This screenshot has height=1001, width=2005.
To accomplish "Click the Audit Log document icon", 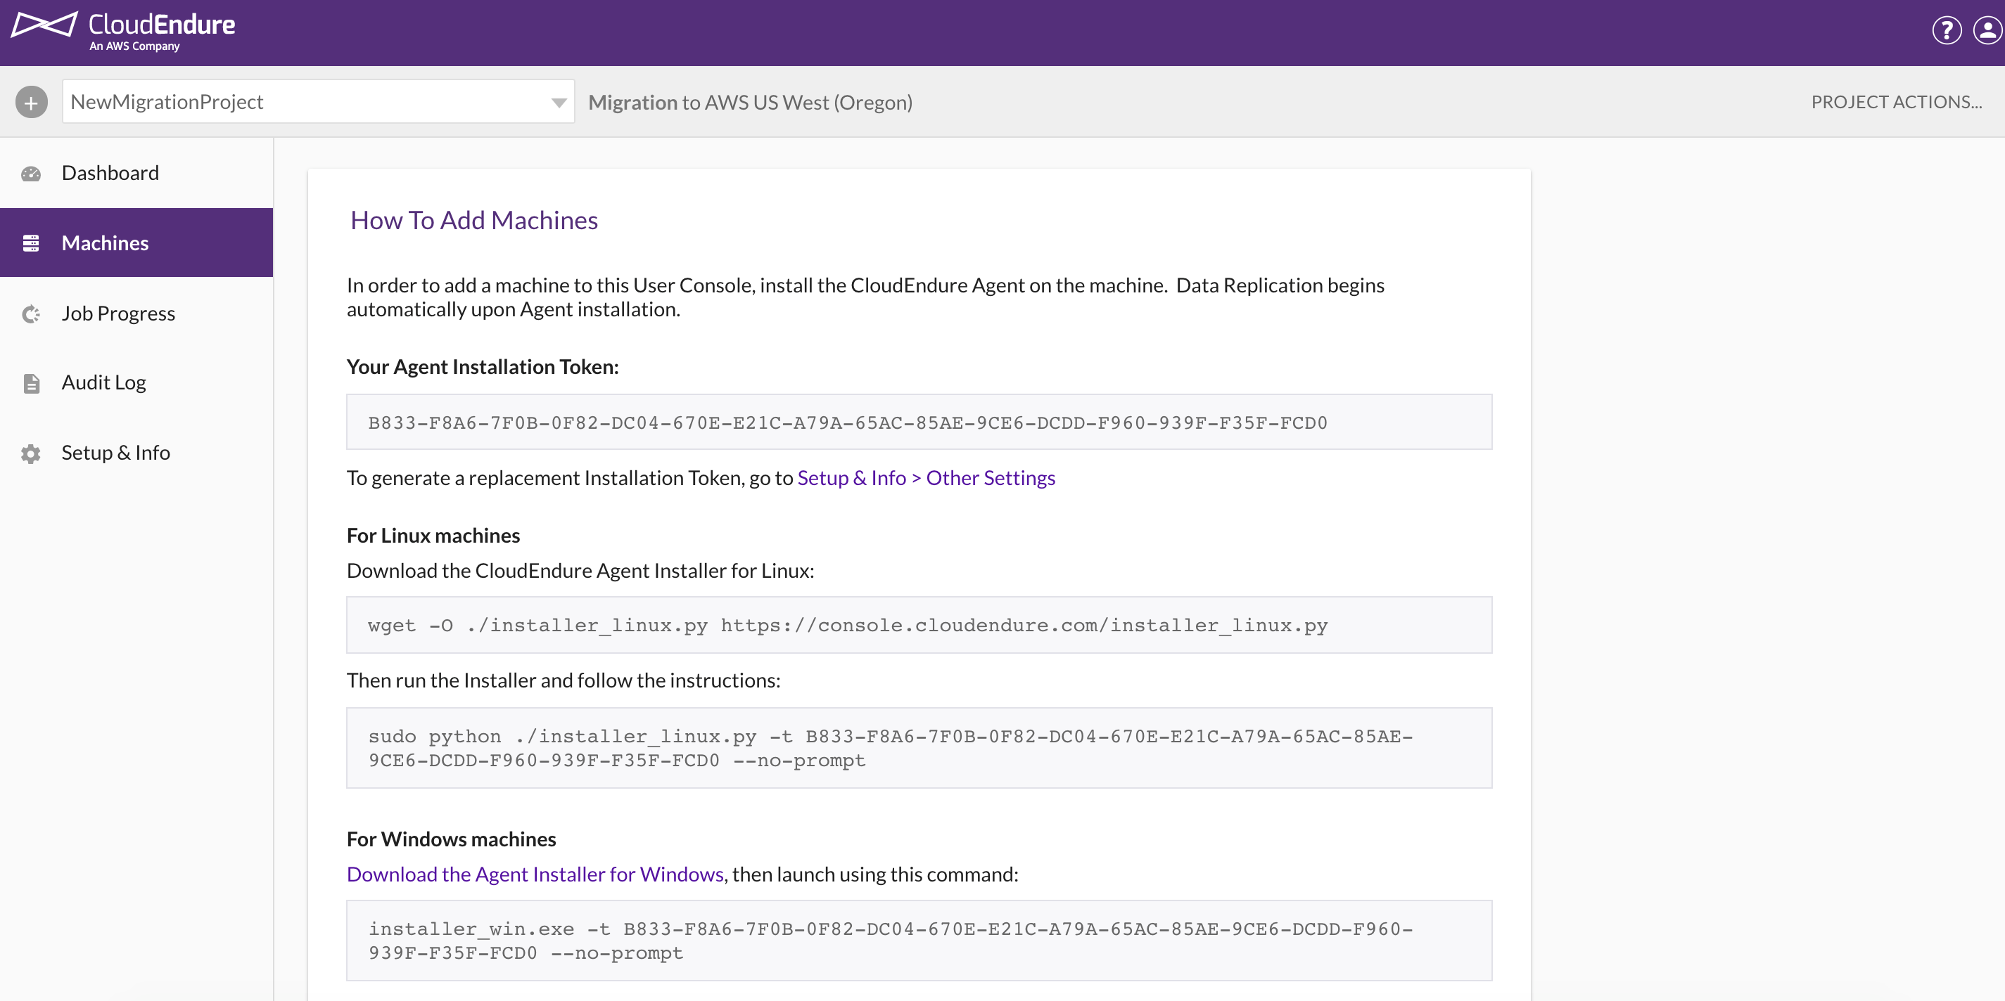I will [31, 383].
